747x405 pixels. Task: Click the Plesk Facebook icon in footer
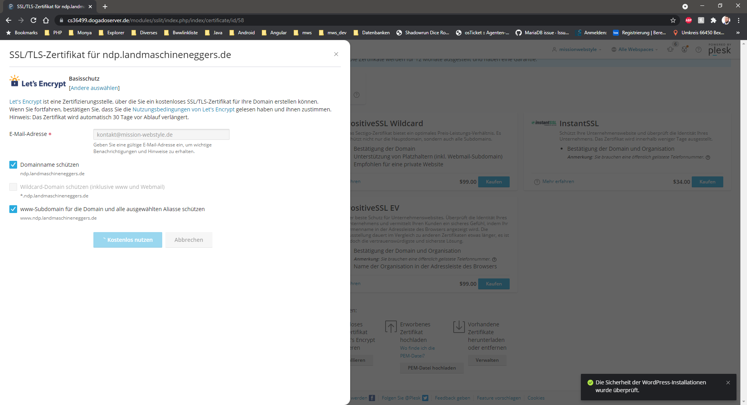(x=372, y=398)
